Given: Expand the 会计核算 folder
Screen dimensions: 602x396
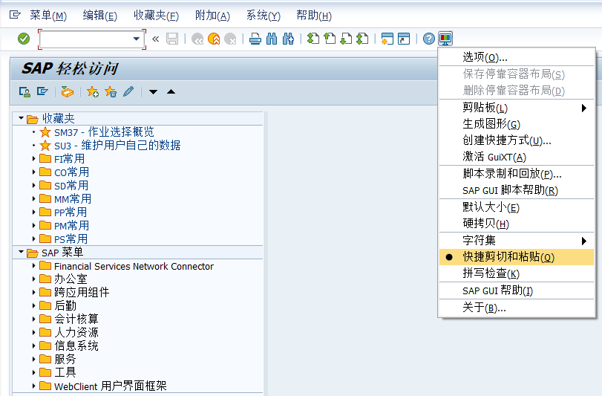Looking at the screenshot, I should 34,319.
